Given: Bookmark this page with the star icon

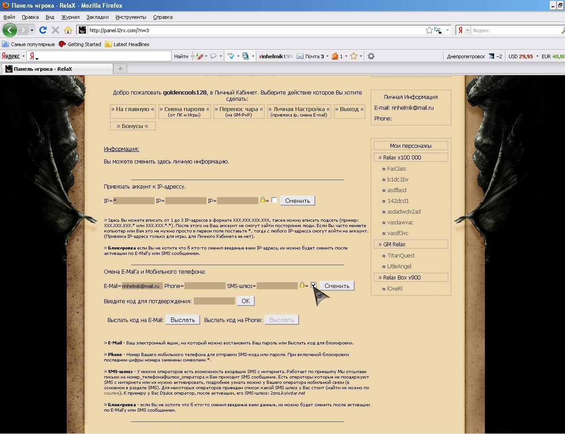Looking at the screenshot, I should 429,30.
